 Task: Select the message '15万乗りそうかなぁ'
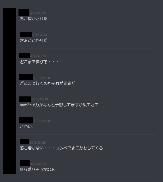pyautogui.click(x=37, y=170)
